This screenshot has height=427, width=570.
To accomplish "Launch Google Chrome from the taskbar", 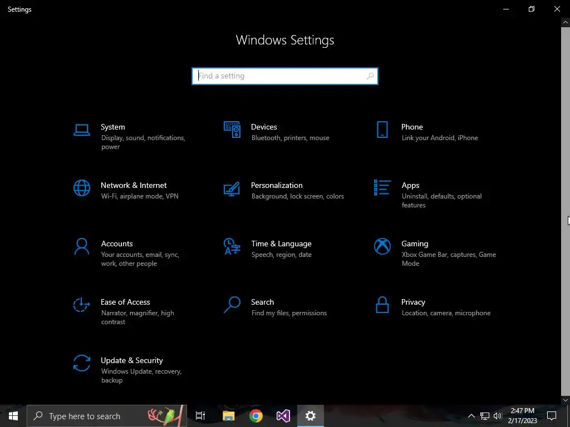I will coord(256,416).
